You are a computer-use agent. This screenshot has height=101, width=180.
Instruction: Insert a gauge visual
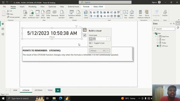(x=105, y=16)
